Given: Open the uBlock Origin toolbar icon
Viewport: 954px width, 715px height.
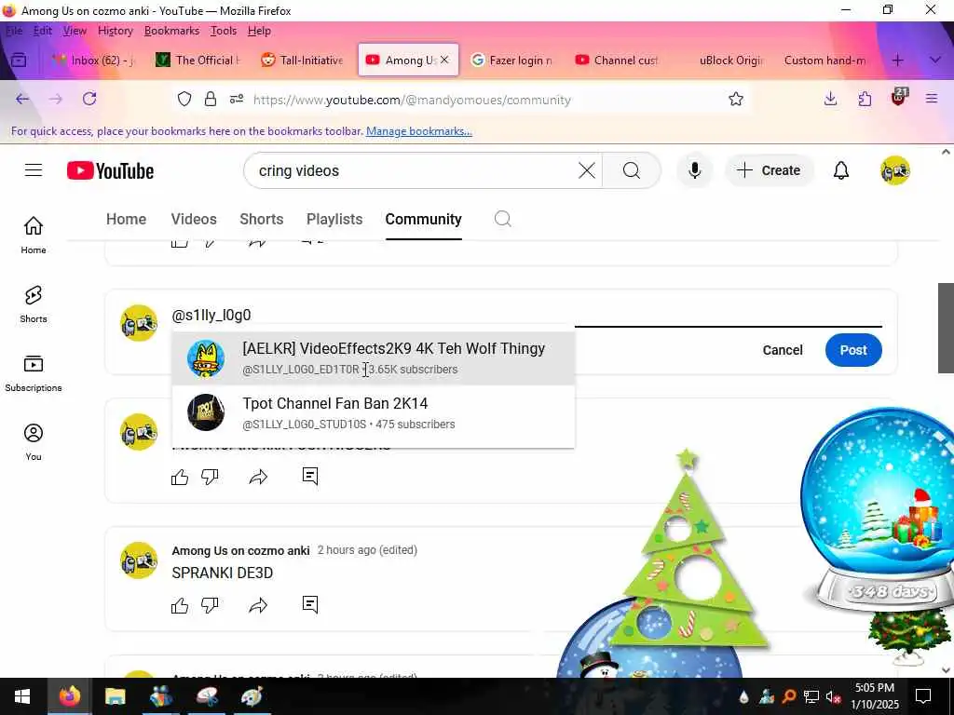Looking at the screenshot, I should coord(899,97).
